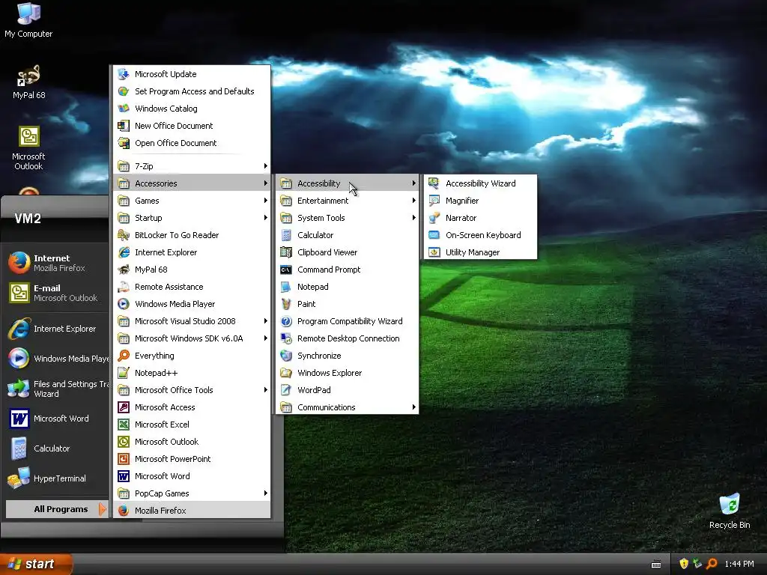
Task: Click the Everything magnifier tray icon
Action: tap(712, 564)
